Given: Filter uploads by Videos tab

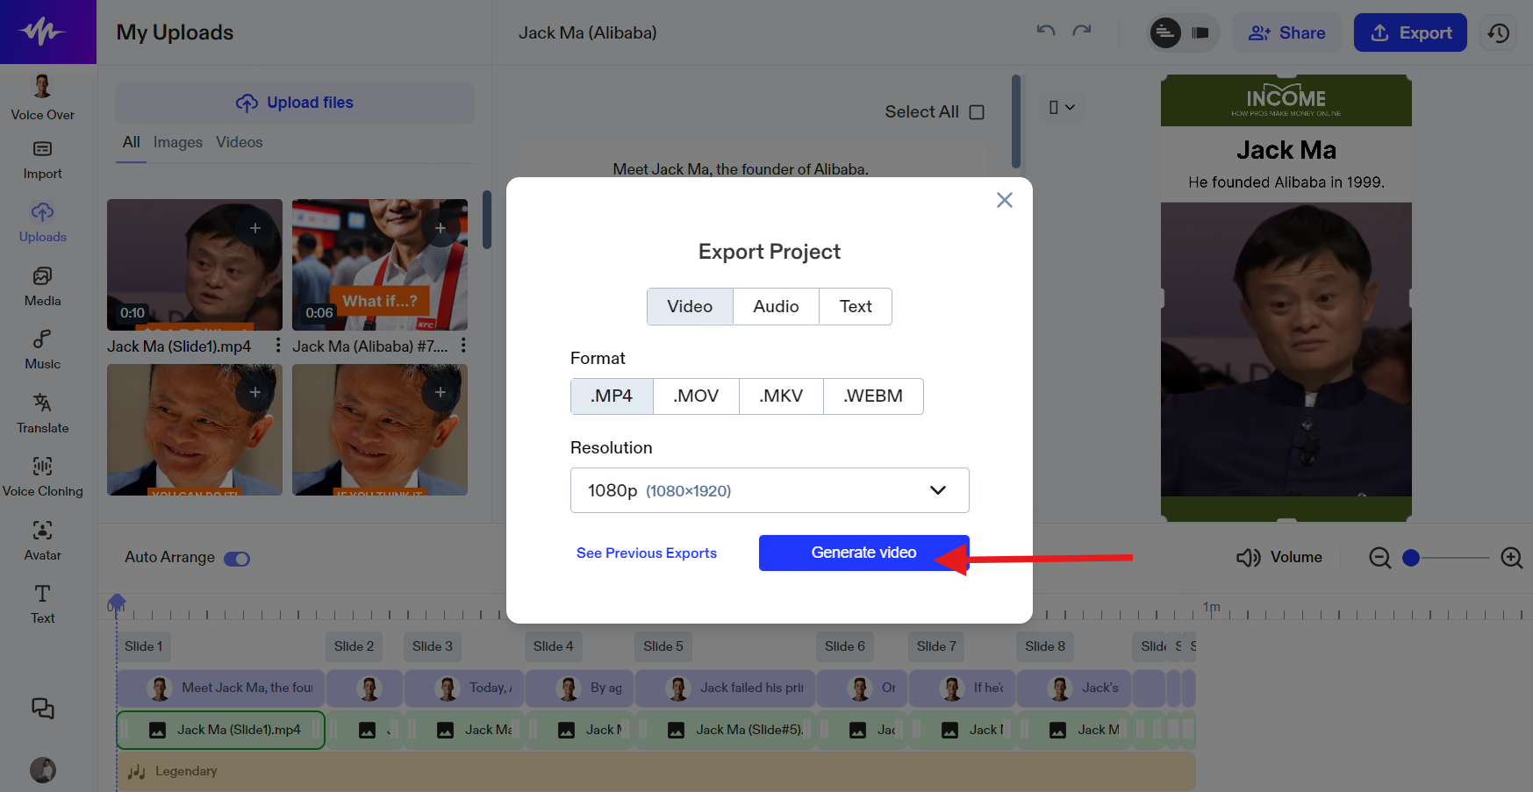Looking at the screenshot, I should tap(239, 142).
